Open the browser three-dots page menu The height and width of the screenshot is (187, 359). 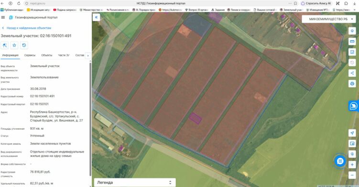coord(290,3)
